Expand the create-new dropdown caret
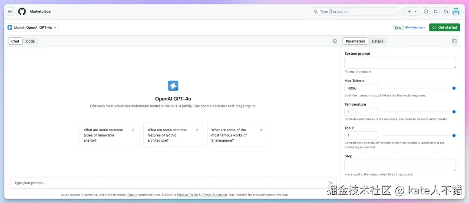The image size is (469, 203). (416, 11)
